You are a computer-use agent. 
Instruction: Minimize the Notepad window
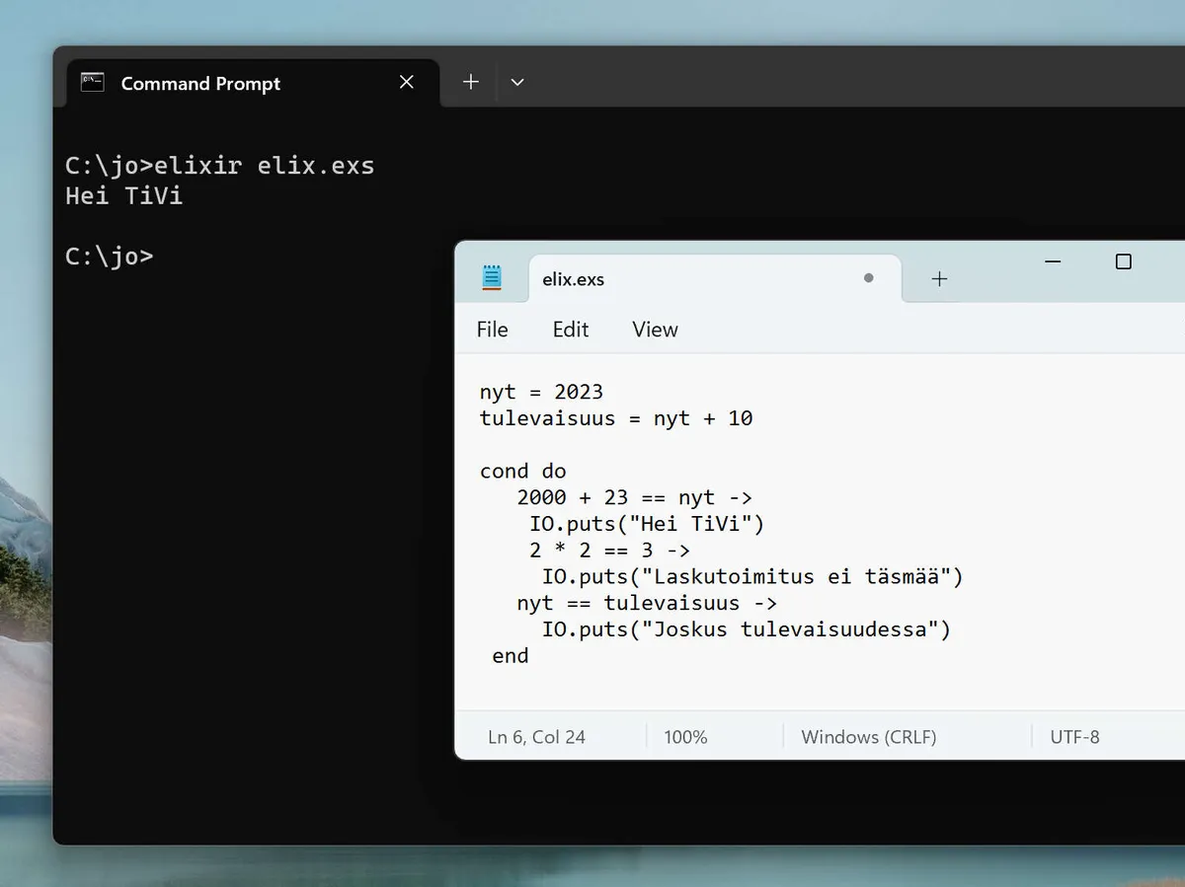[1053, 261]
